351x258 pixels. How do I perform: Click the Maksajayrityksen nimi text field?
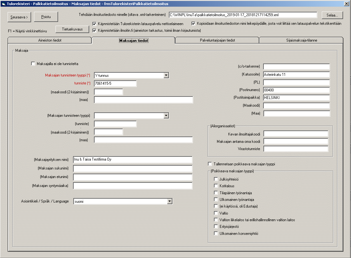[133, 159]
